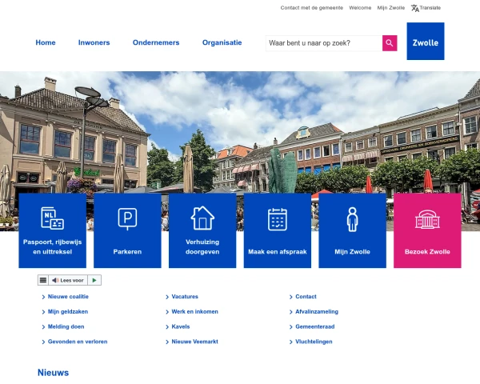Open the Gevonden en verloren link
The width and height of the screenshot is (480, 384).
(x=78, y=342)
